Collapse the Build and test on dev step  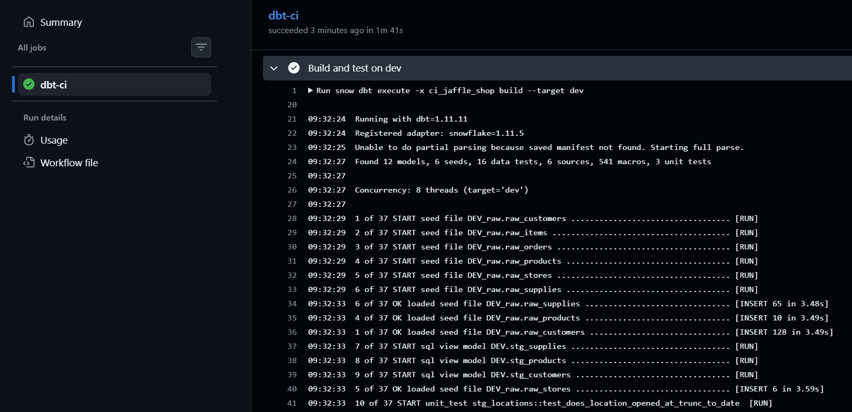(x=274, y=68)
